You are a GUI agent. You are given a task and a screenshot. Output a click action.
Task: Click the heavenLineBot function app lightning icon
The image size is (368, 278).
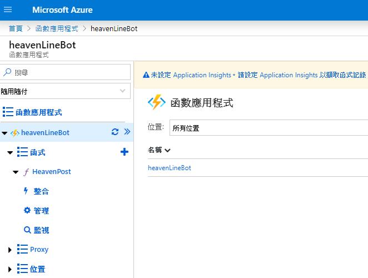15,133
